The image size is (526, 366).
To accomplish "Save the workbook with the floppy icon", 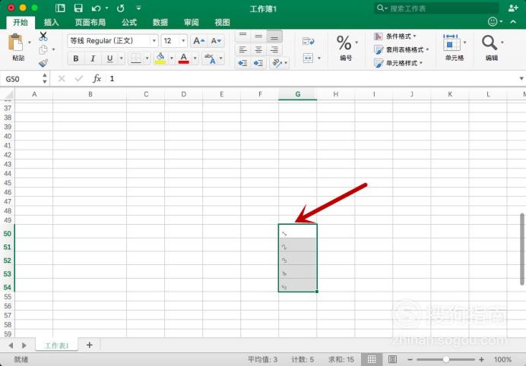I will tap(78, 8).
